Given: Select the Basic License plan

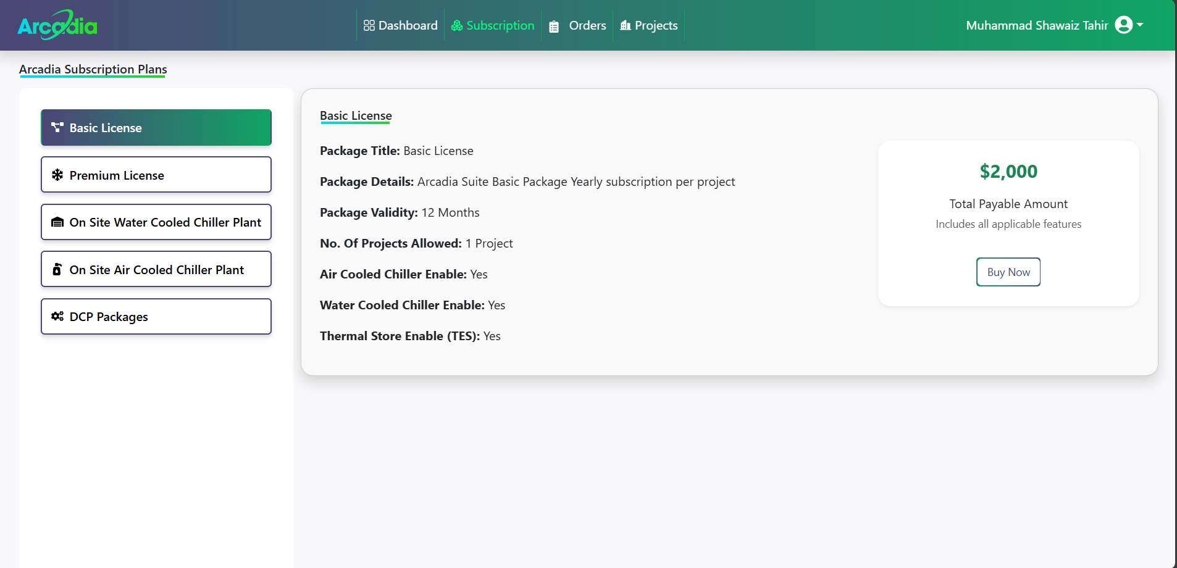Looking at the screenshot, I should tap(156, 128).
